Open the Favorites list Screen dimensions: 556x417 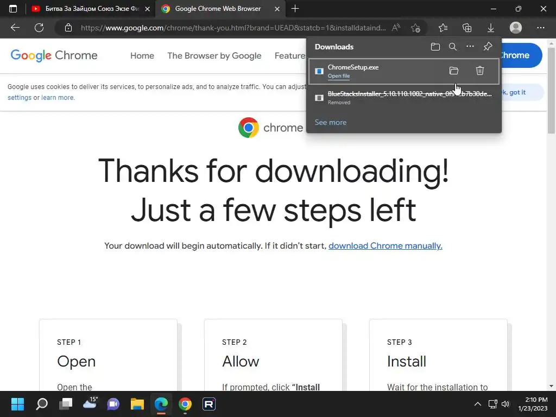pyautogui.click(x=443, y=28)
